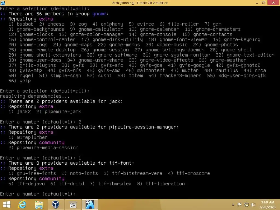Click the 'gnome-software' package entry

118,55
